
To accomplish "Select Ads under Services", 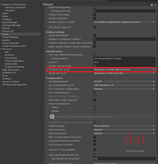I will (x=7, y=52).
